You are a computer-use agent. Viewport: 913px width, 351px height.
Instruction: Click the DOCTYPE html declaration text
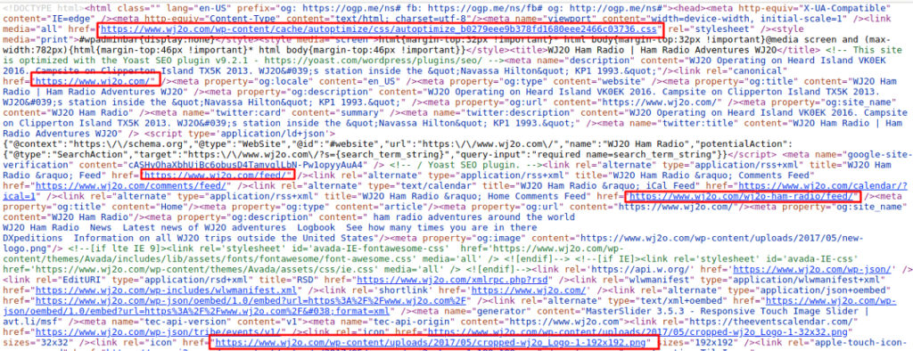coord(42,9)
